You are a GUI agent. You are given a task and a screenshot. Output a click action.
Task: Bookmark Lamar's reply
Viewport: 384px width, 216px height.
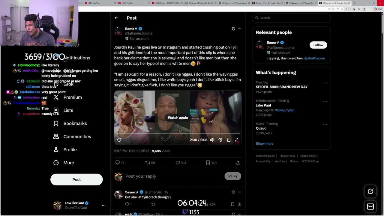click(x=232, y=204)
